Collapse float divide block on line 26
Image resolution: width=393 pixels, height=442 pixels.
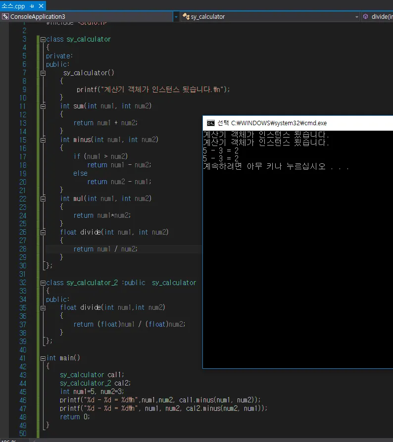pyautogui.click(x=43, y=233)
